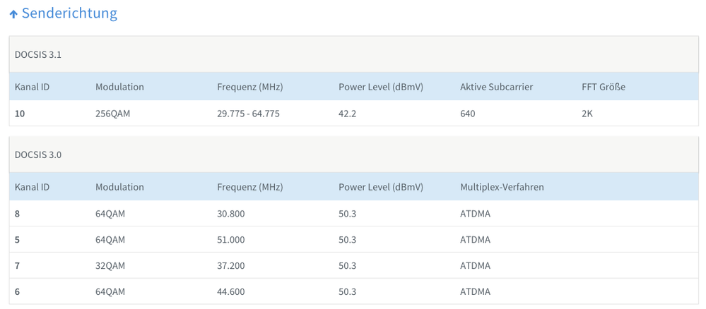Click the 42.2 power level value
This screenshot has width=706, height=309.
coord(347,114)
